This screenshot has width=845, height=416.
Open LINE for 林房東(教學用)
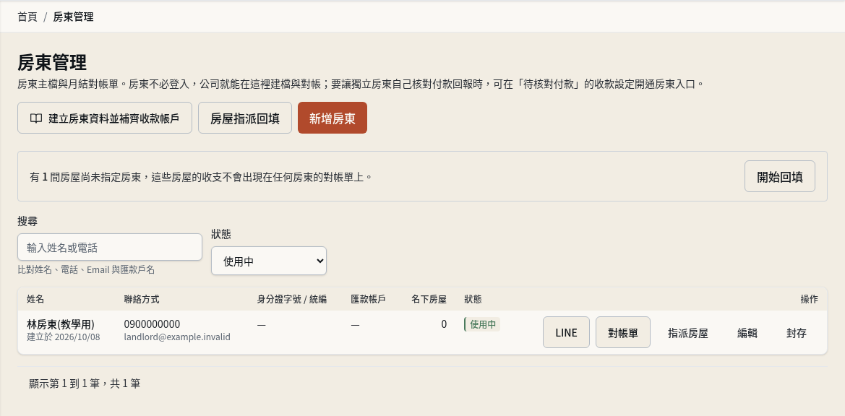pyautogui.click(x=566, y=333)
